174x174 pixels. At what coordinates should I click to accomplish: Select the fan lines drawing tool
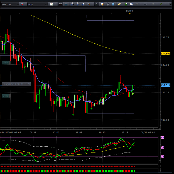(x=153, y=4)
